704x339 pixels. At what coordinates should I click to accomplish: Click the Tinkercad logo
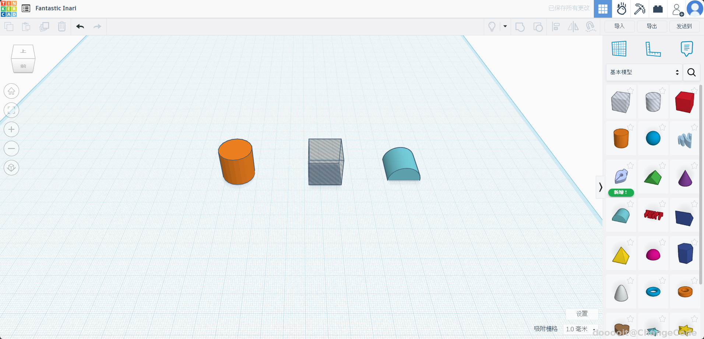tap(8, 8)
